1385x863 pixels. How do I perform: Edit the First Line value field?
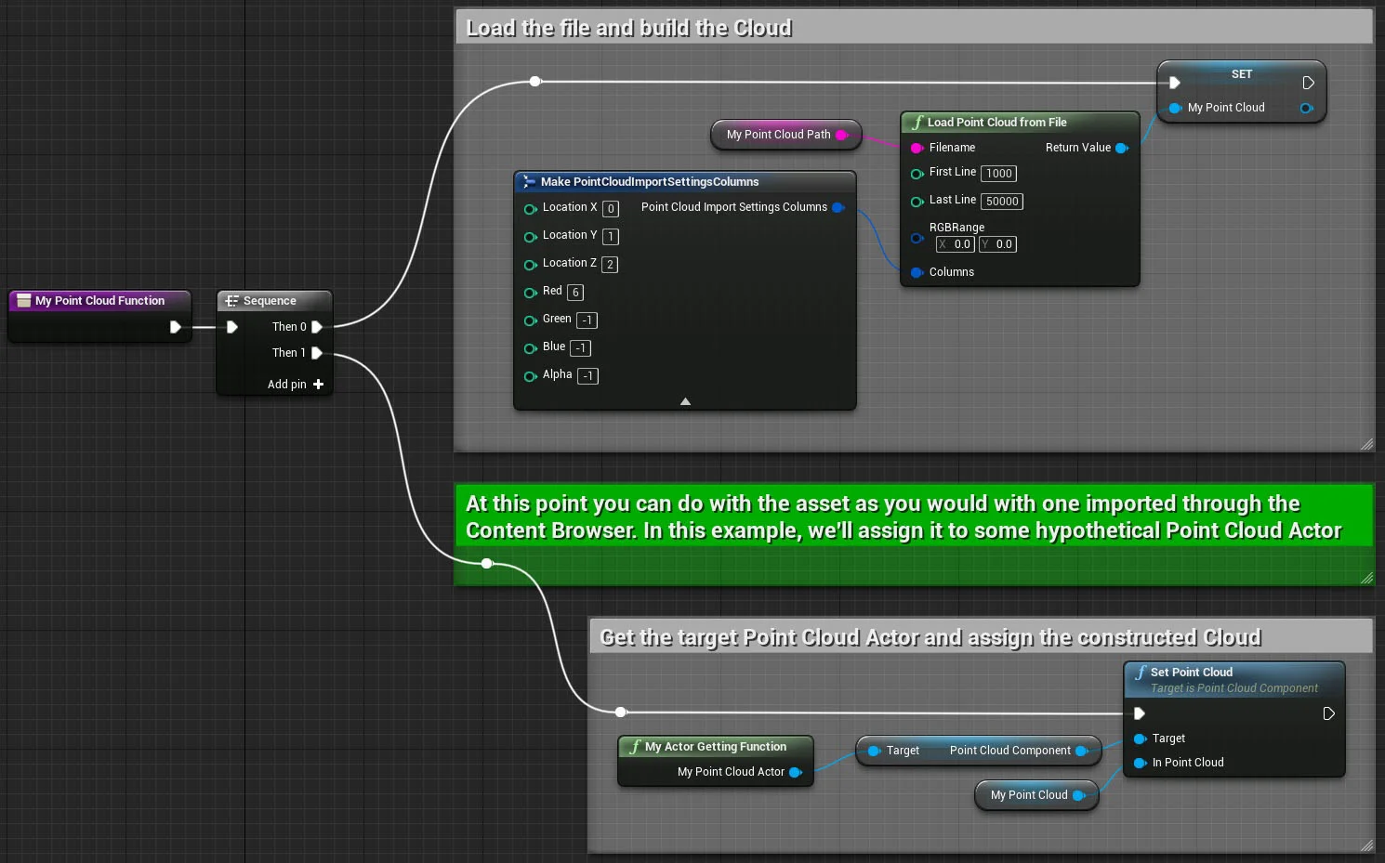tap(999, 174)
